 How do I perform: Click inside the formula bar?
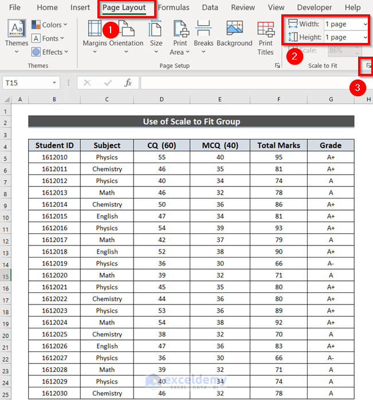point(257,82)
